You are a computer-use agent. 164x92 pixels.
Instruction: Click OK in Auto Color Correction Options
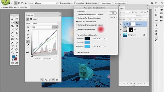point(113,13)
